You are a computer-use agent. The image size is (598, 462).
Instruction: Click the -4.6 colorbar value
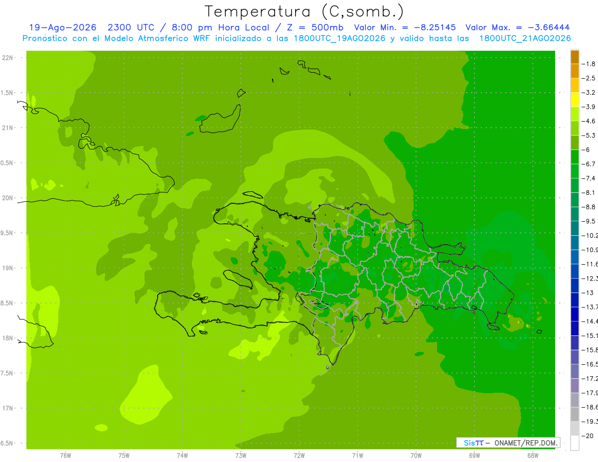click(x=589, y=121)
